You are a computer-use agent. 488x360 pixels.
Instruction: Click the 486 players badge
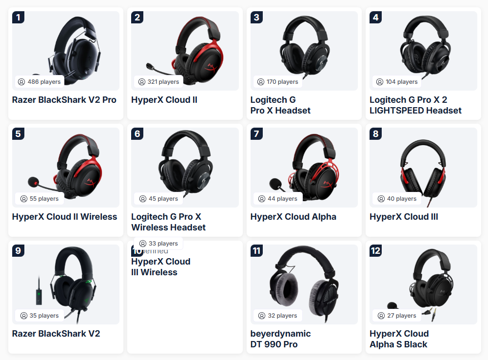click(39, 82)
